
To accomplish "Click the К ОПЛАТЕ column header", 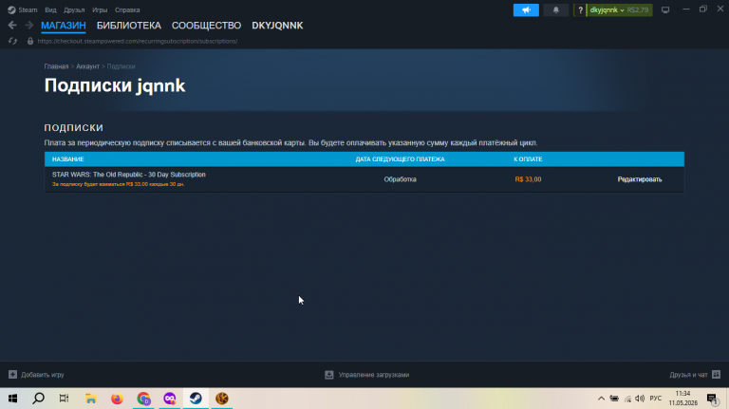I will point(528,159).
